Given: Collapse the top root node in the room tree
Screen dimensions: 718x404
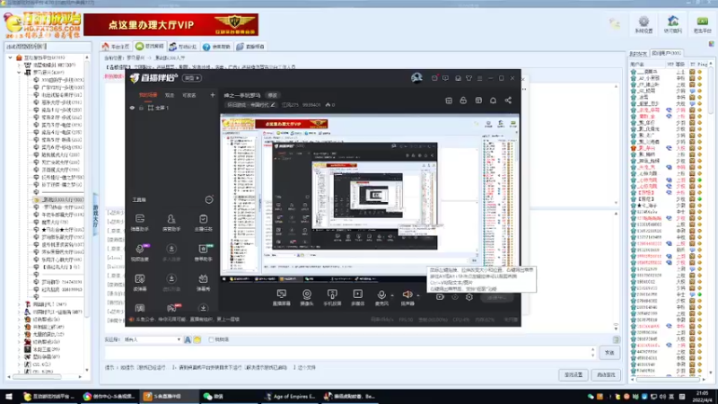Looking at the screenshot, I should tap(11, 57).
